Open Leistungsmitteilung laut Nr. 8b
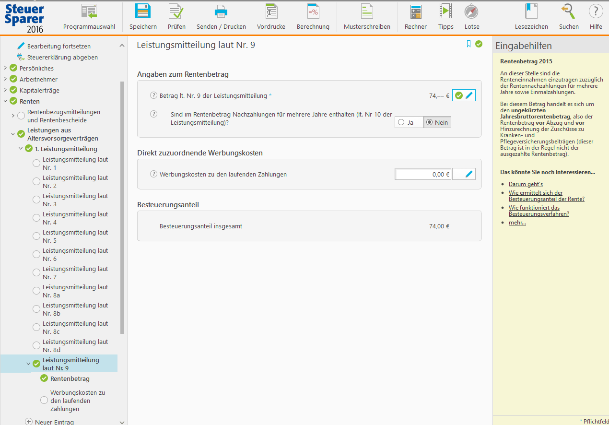This screenshot has height=425, width=609. [x=75, y=309]
